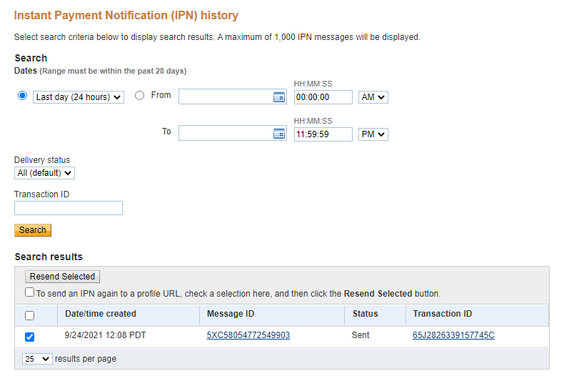Toggle the select-all checkbox in table header
The height and width of the screenshot is (386, 564).
(x=29, y=315)
